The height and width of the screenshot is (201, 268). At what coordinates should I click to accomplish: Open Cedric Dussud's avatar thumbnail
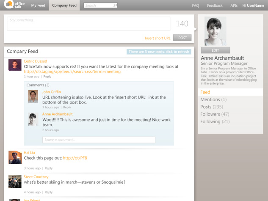[x=15, y=65]
